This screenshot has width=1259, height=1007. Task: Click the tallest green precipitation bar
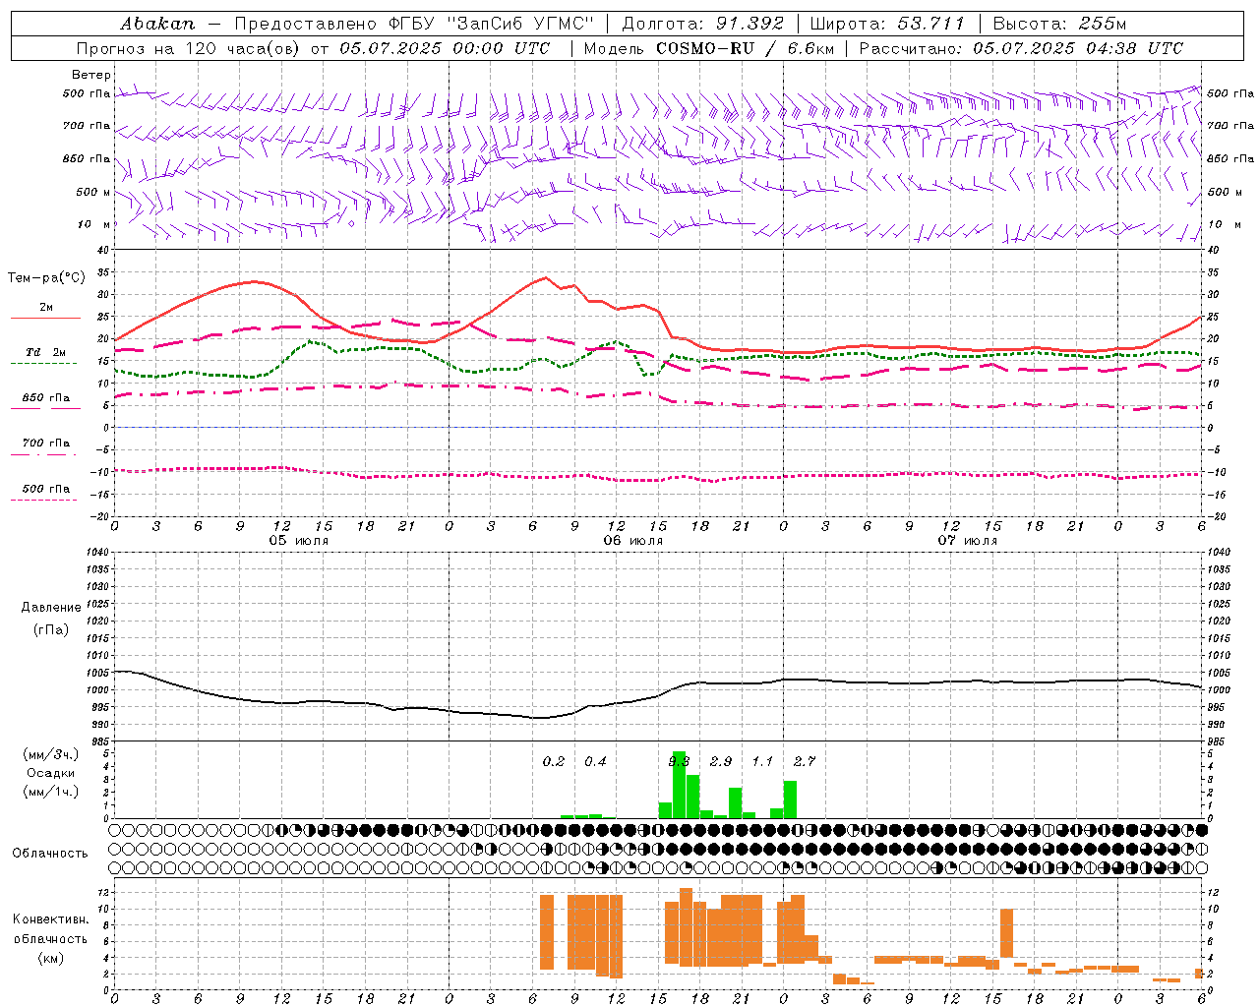coord(679,785)
